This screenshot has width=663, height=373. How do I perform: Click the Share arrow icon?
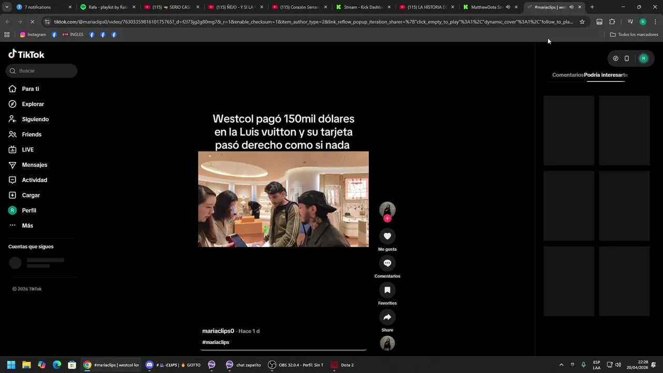click(387, 317)
